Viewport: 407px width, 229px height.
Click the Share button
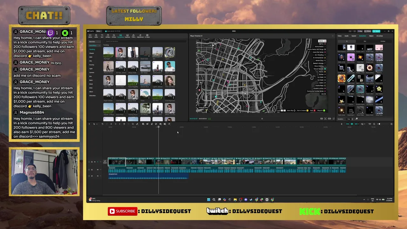click(x=368, y=31)
